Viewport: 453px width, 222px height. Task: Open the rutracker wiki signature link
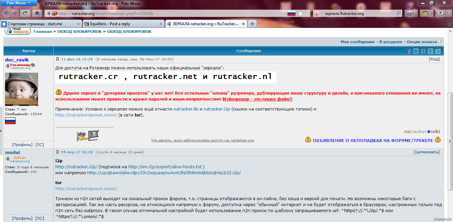pos(422,131)
